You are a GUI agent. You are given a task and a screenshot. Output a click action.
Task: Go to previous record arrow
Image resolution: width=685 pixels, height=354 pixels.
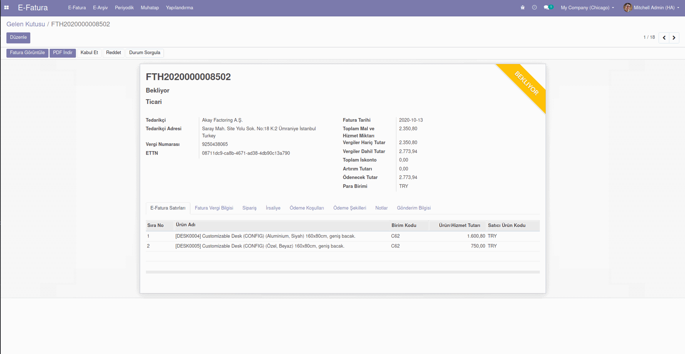[x=664, y=38]
